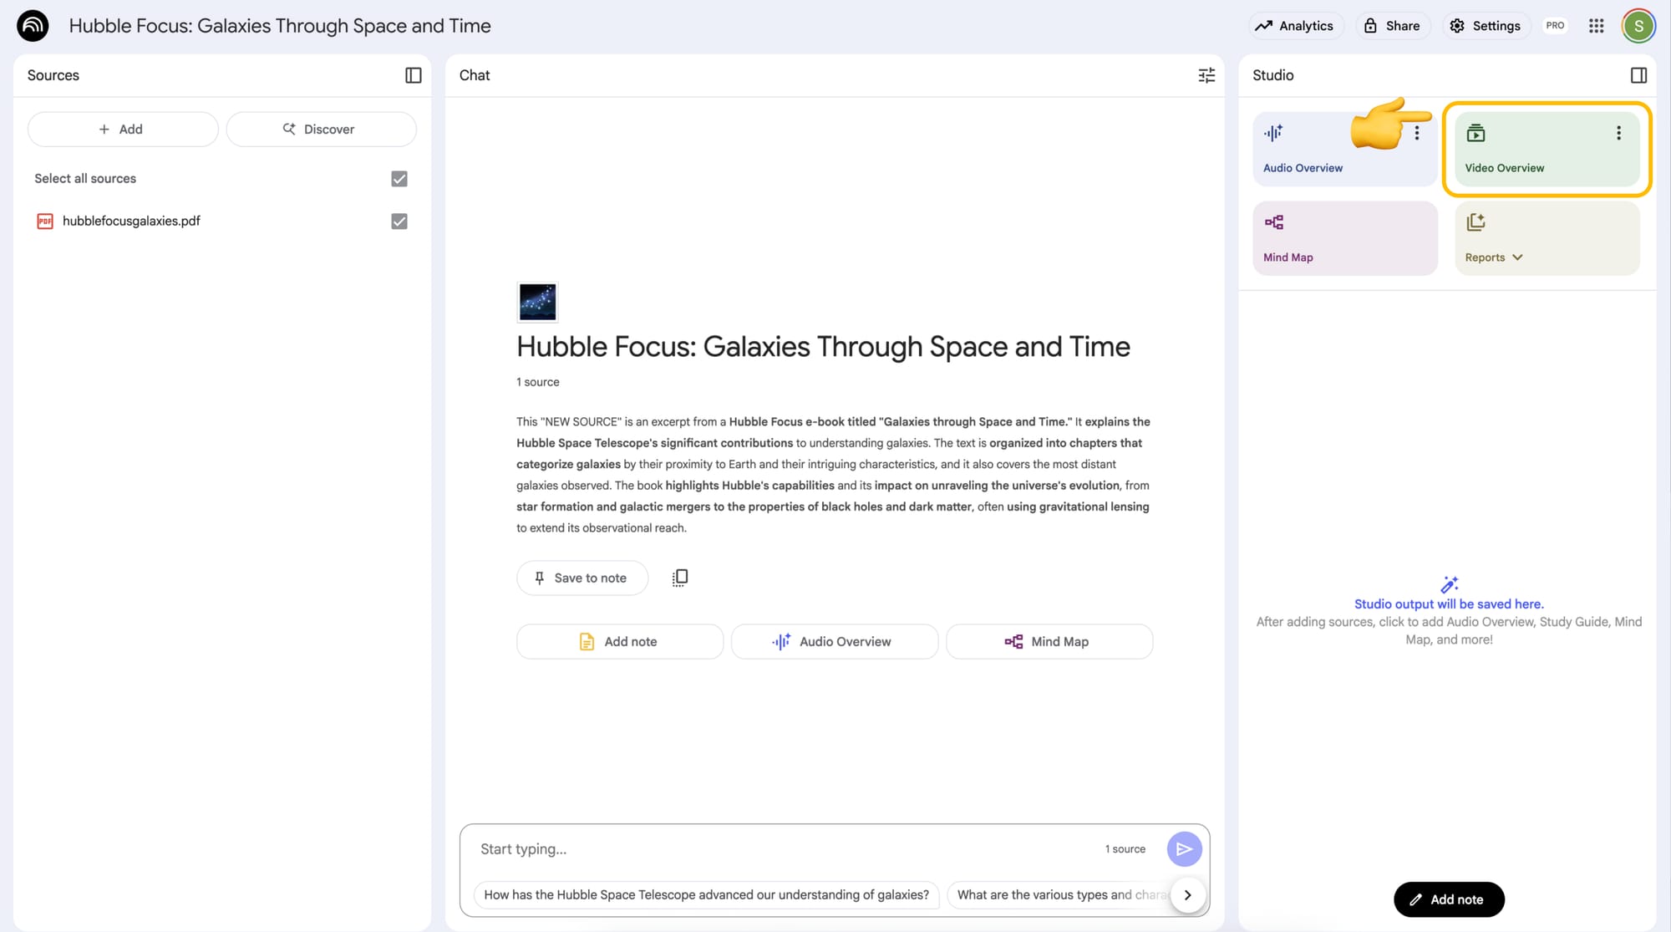Click '1 source' label in chat input
Screen dimensions: 1671x932
tap(1125, 849)
